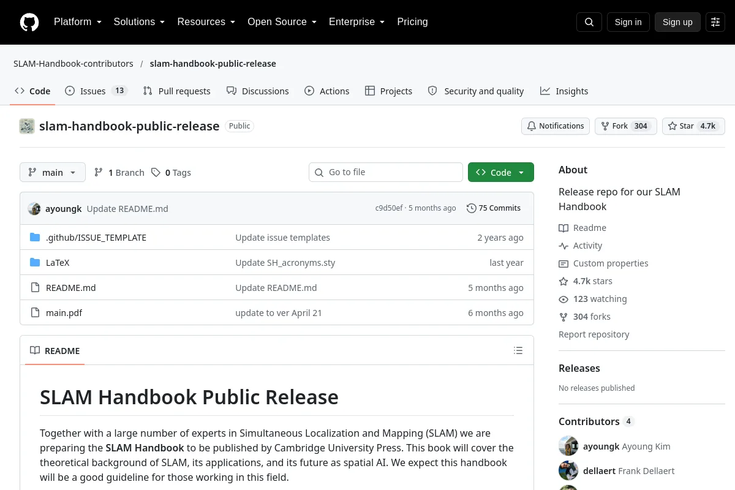This screenshot has width=735, height=490.
Task: Expand the Enterprise menu
Action: 356,22
